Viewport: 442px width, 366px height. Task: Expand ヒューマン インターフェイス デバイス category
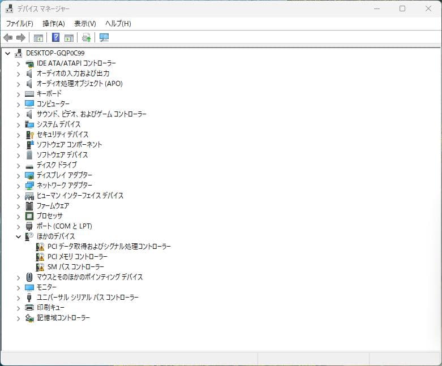(18, 196)
